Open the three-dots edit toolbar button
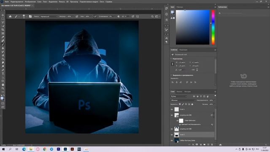 [x=3, y=92]
